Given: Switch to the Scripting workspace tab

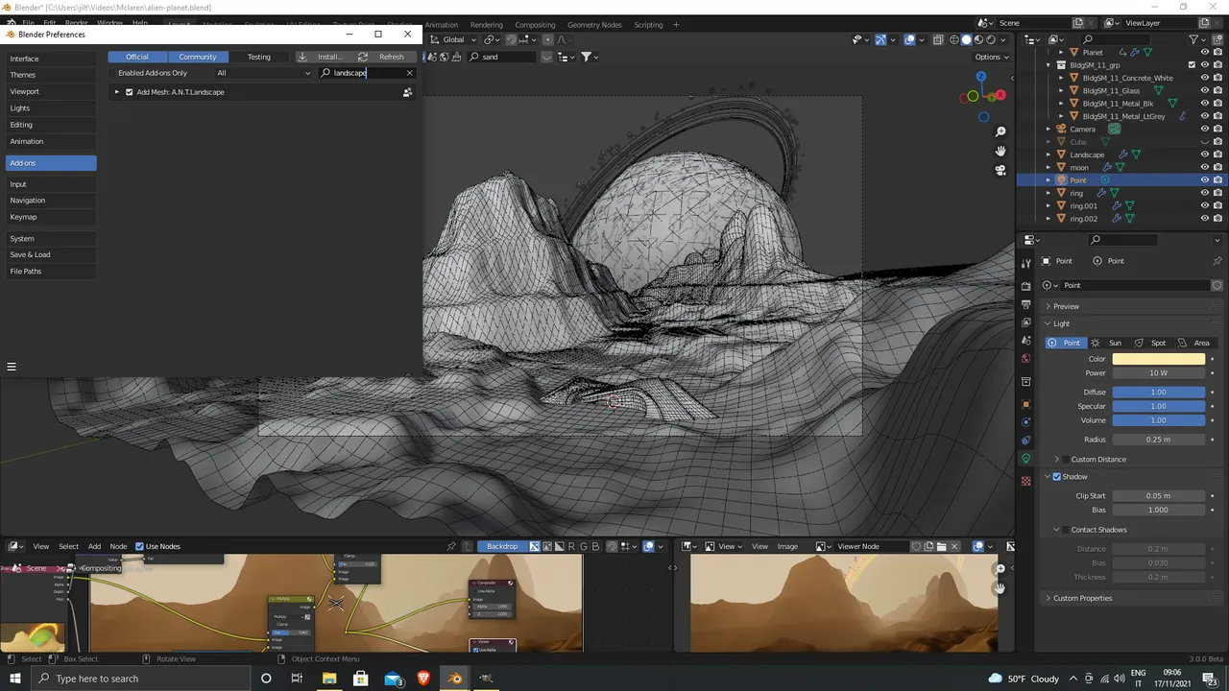Looking at the screenshot, I should tap(648, 24).
